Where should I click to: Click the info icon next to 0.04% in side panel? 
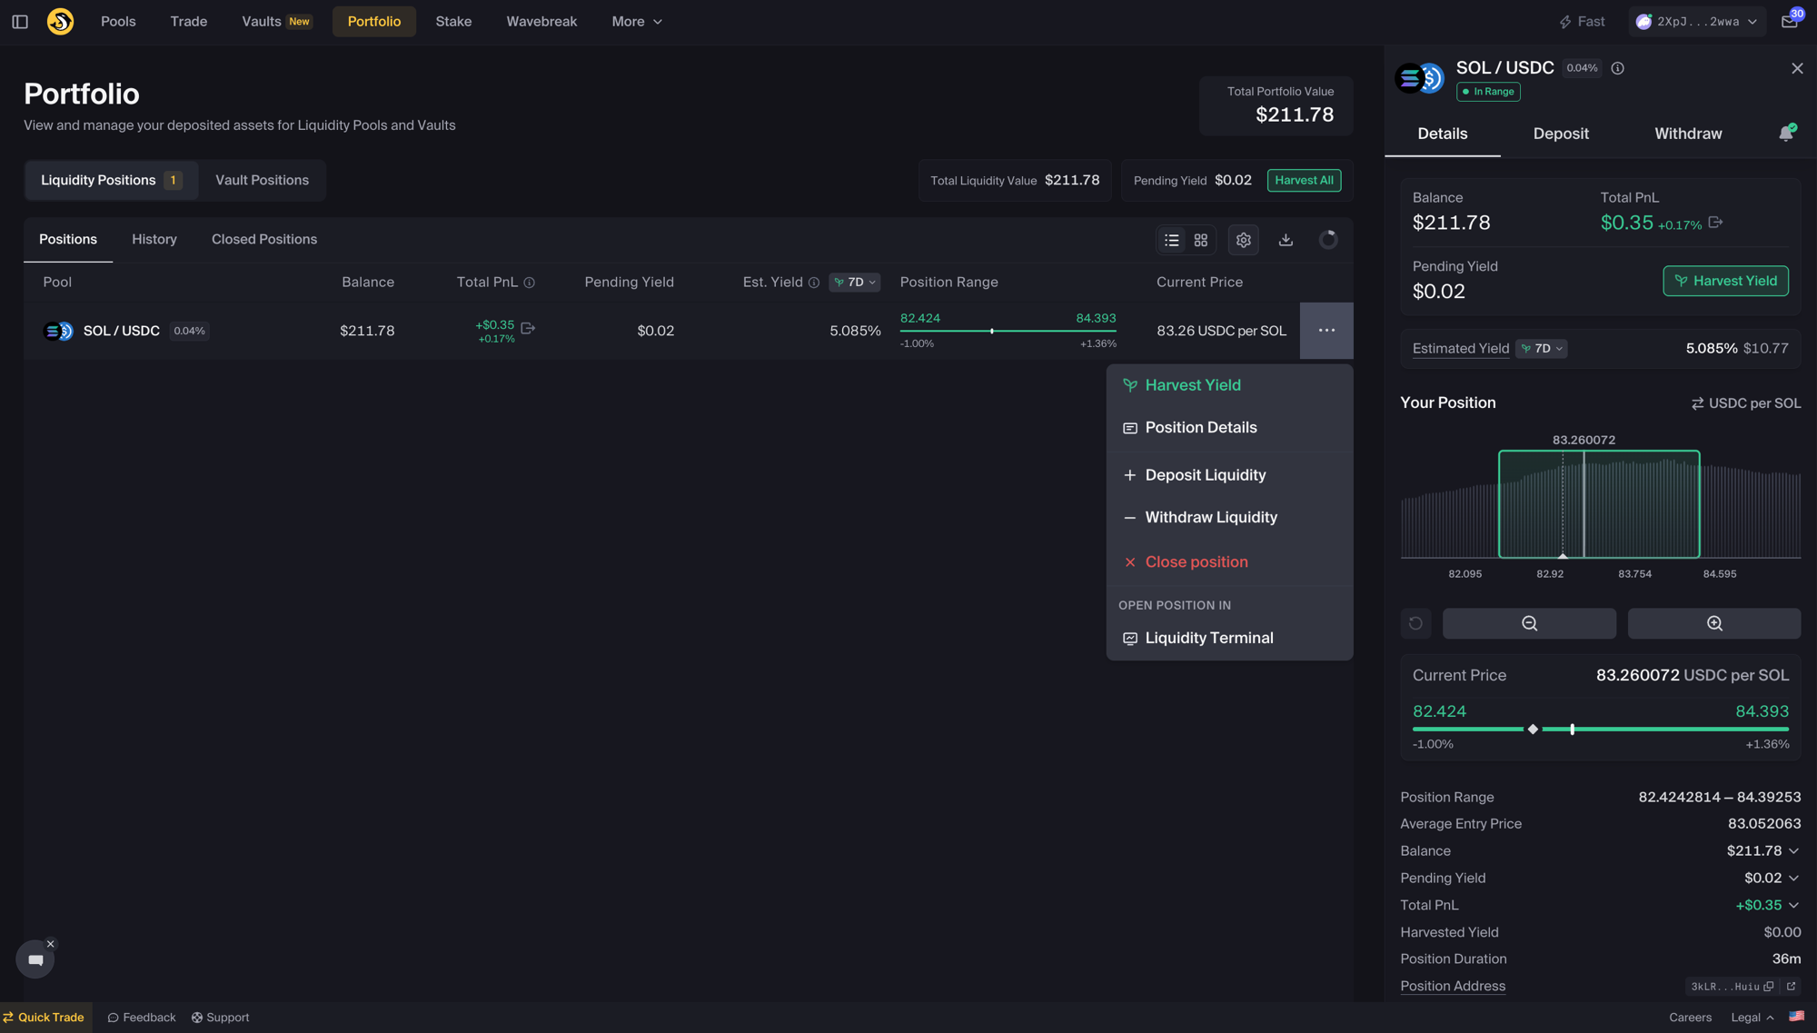click(1618, 68)
